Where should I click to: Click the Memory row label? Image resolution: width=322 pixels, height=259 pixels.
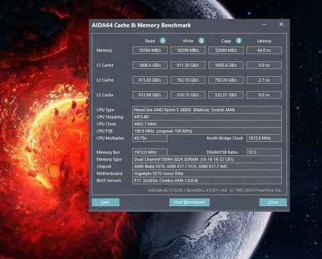[104, 50]
